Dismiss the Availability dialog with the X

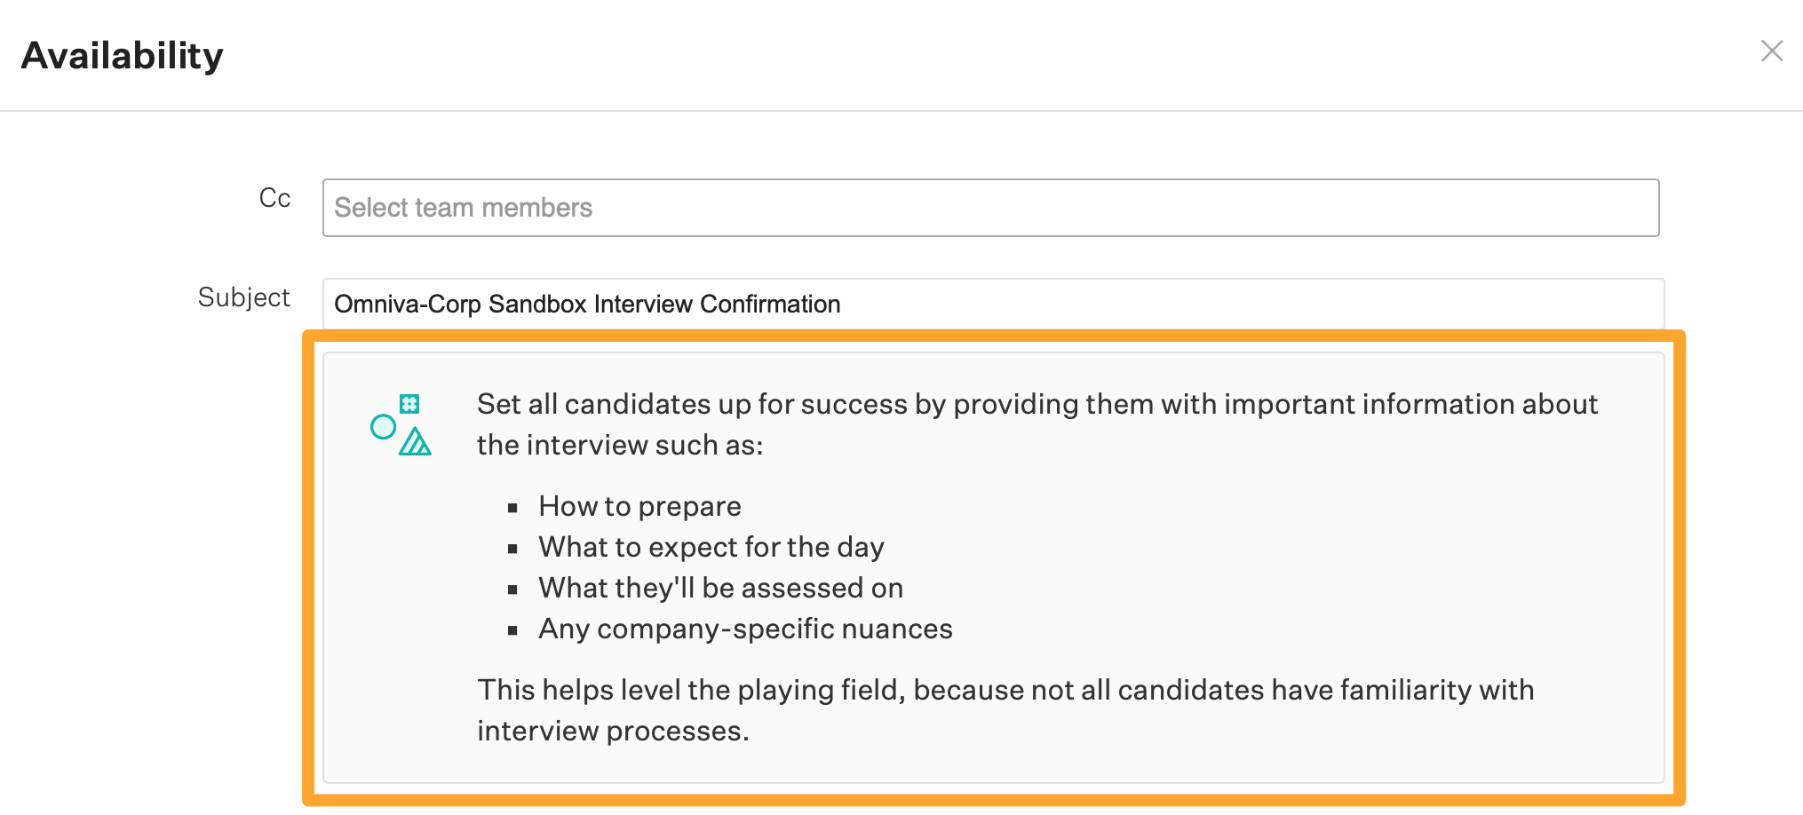click(1772, 51)
